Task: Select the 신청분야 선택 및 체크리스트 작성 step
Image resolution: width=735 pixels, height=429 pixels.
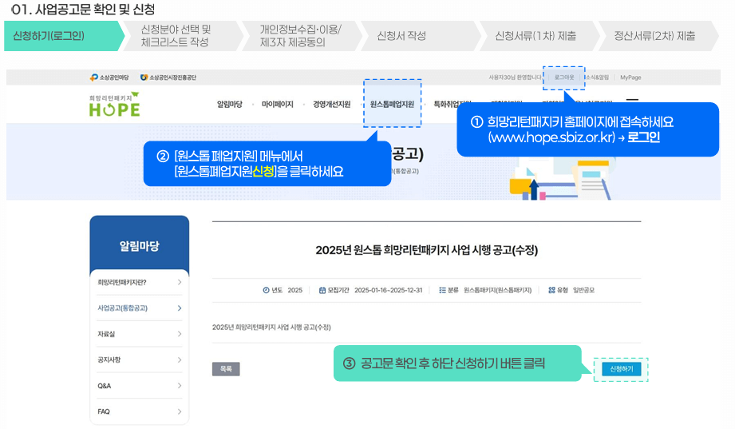Action: [x=183, y=36]
